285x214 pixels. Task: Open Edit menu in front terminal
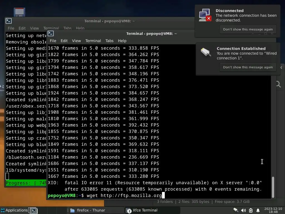(64, 41)
